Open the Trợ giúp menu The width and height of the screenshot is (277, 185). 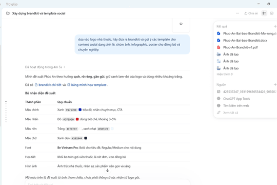click(x=12, y=4)
